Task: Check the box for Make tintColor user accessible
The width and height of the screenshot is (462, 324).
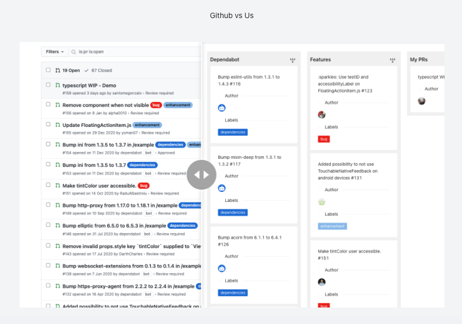Action: (x=48, y=185)
